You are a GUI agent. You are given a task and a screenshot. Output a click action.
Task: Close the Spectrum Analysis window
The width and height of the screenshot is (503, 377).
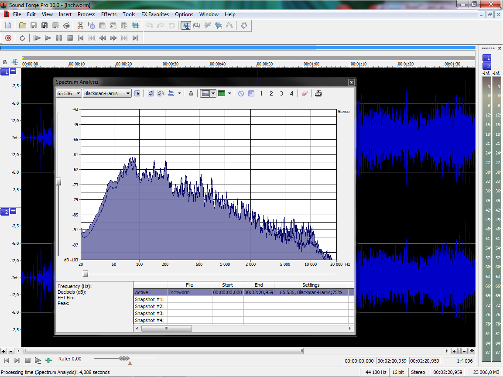pyautogui.click(x=351, y=82)
